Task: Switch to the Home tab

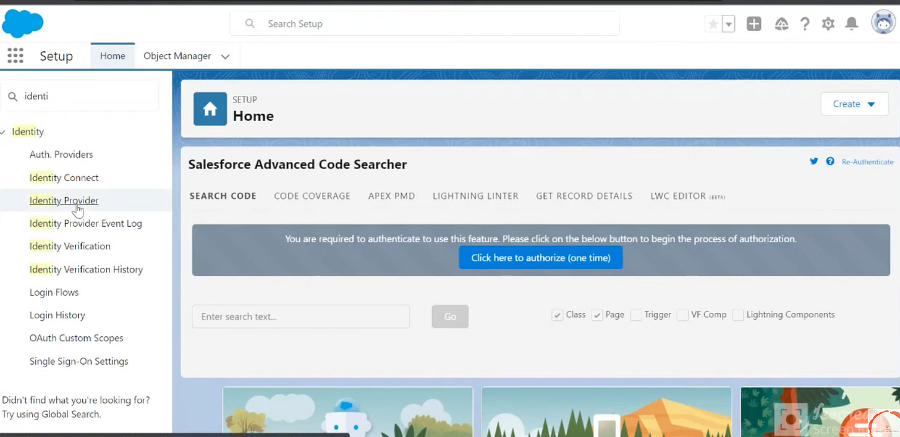Action: [x=112, y=56]
